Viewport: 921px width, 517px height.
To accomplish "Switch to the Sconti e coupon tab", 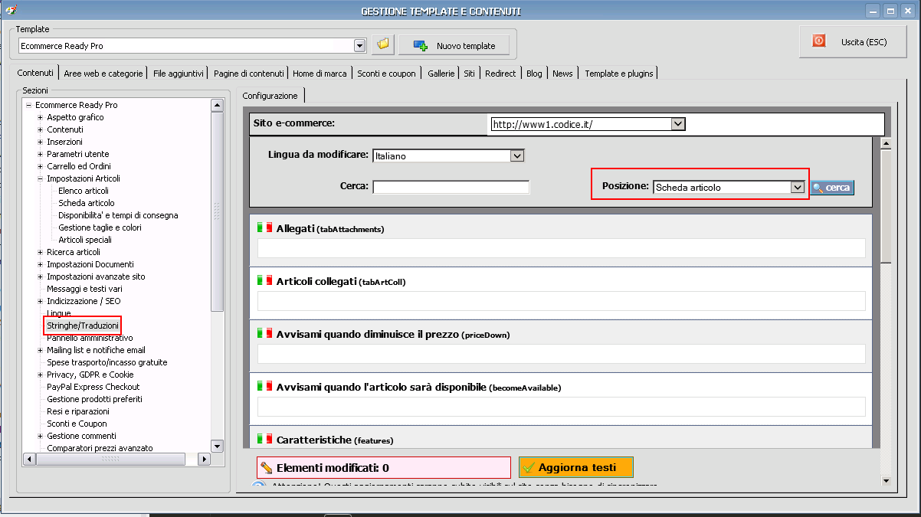I will coord(386,74).
